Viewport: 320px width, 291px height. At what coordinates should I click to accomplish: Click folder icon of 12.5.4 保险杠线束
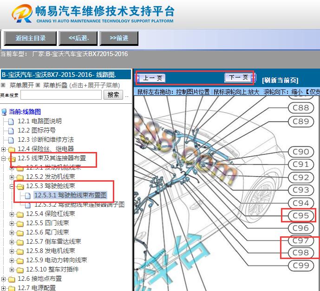20,215
